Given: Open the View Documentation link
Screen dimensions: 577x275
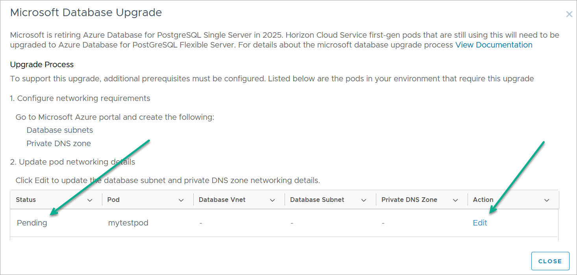Looking at the screenshot, I should 494,45.
